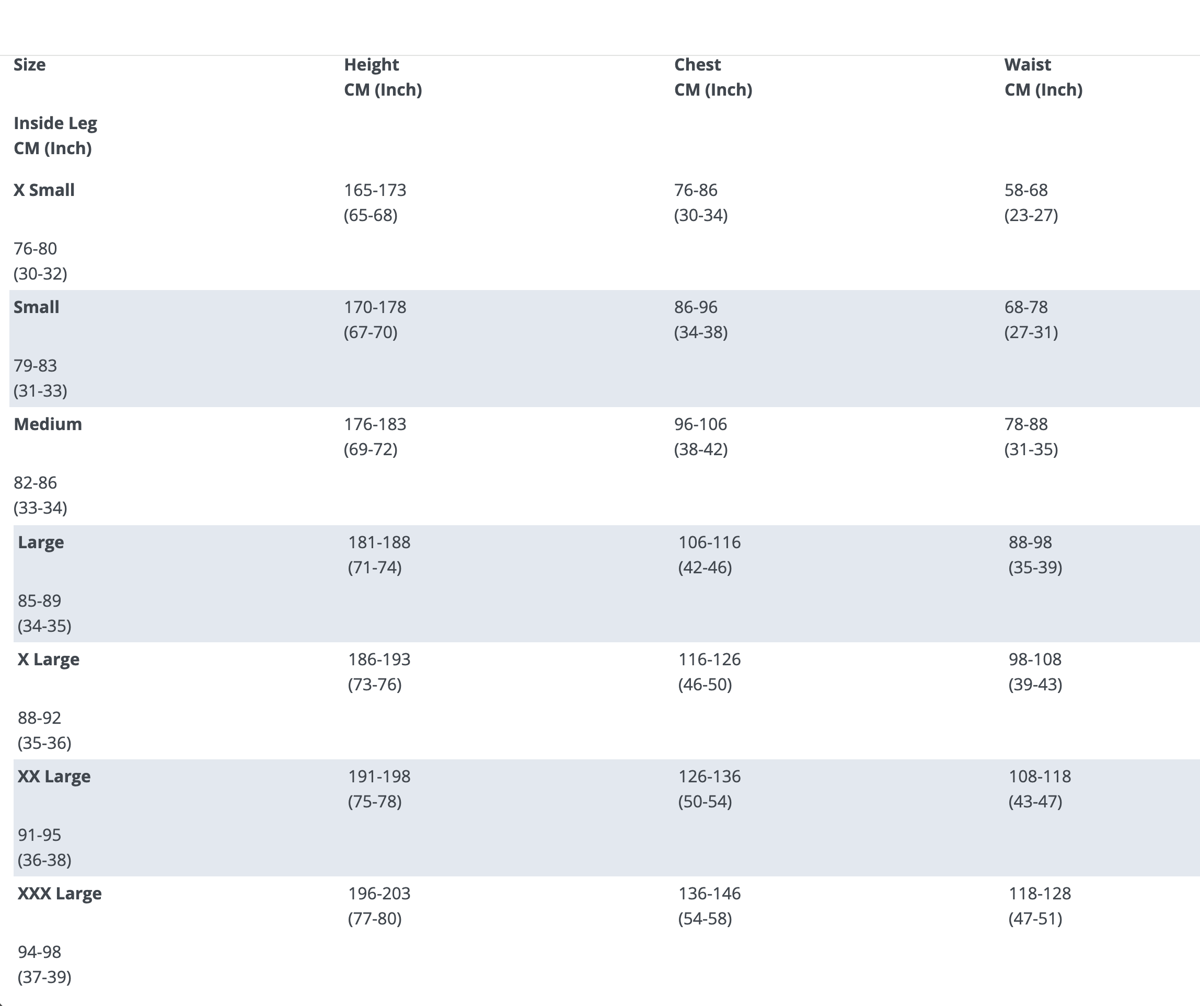Click the Waist CM (Inch) header
Screen dimensions: 1200x1006
tap(1043, 77)
